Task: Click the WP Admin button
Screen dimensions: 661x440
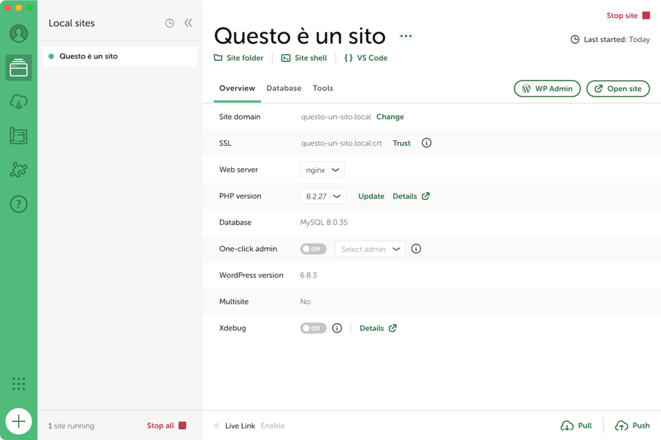Action: click(547, 89)
